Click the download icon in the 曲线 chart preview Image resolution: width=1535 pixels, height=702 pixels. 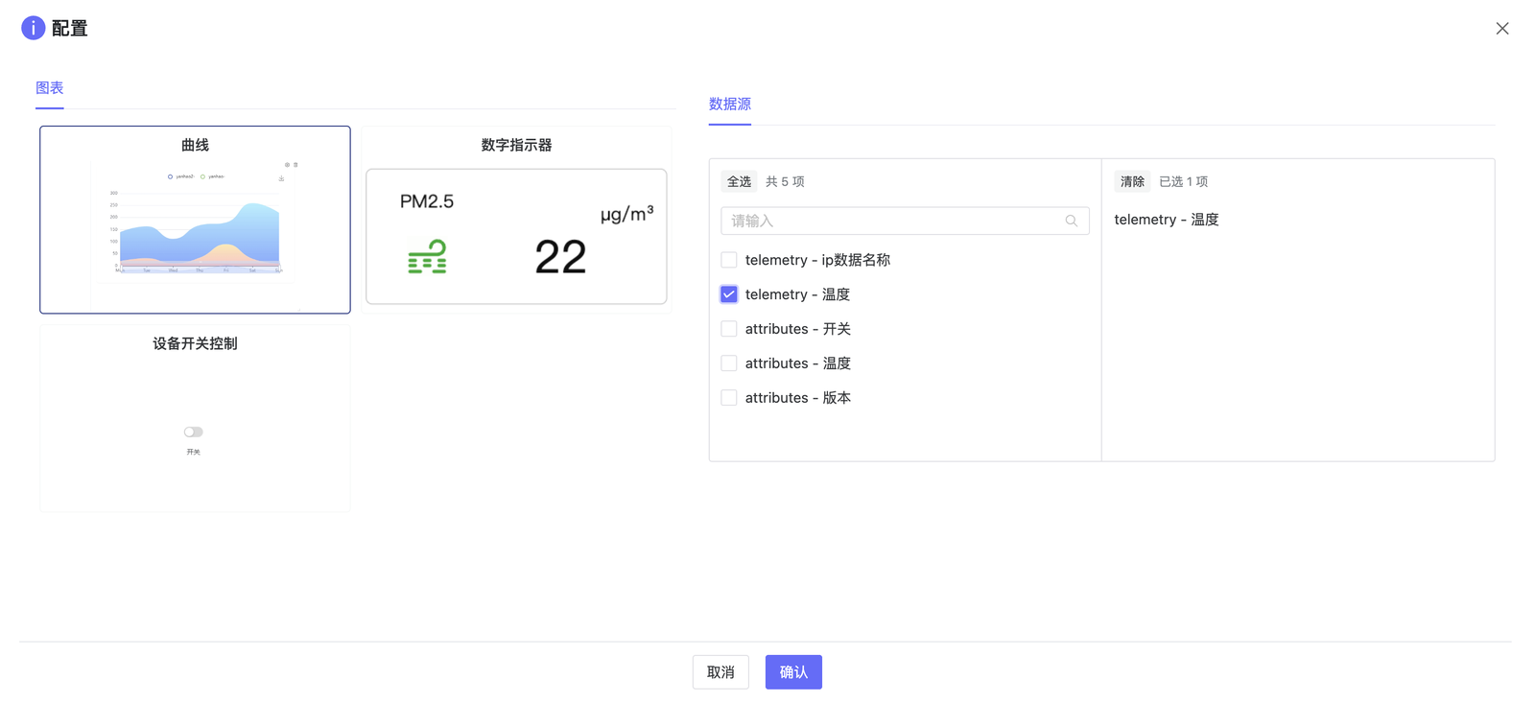point(281,178)
